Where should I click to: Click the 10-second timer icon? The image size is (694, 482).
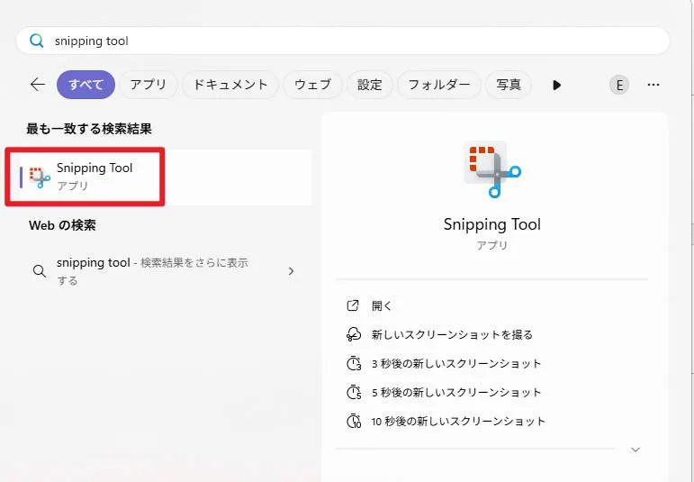click(354, 421)
